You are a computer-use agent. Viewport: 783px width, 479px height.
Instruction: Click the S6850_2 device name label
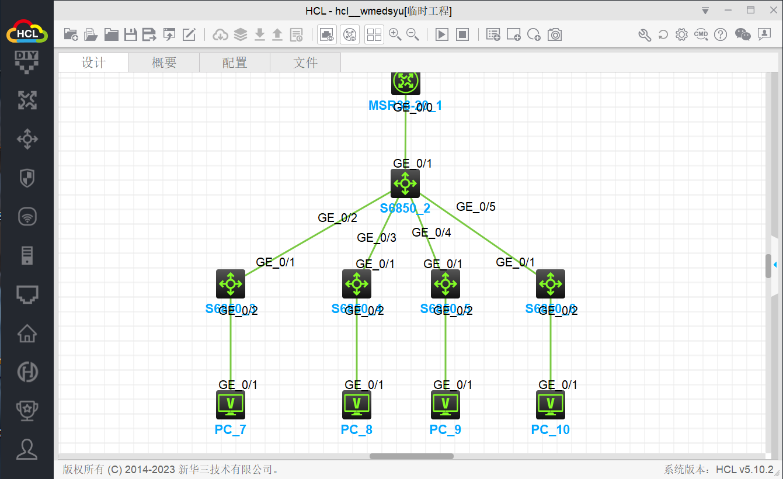coord(405,208)
